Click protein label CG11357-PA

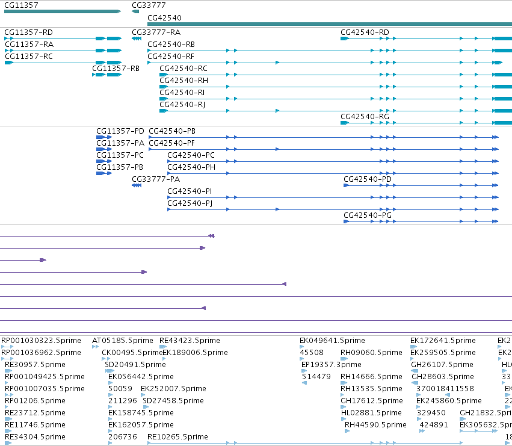click(x=120, y=143)
